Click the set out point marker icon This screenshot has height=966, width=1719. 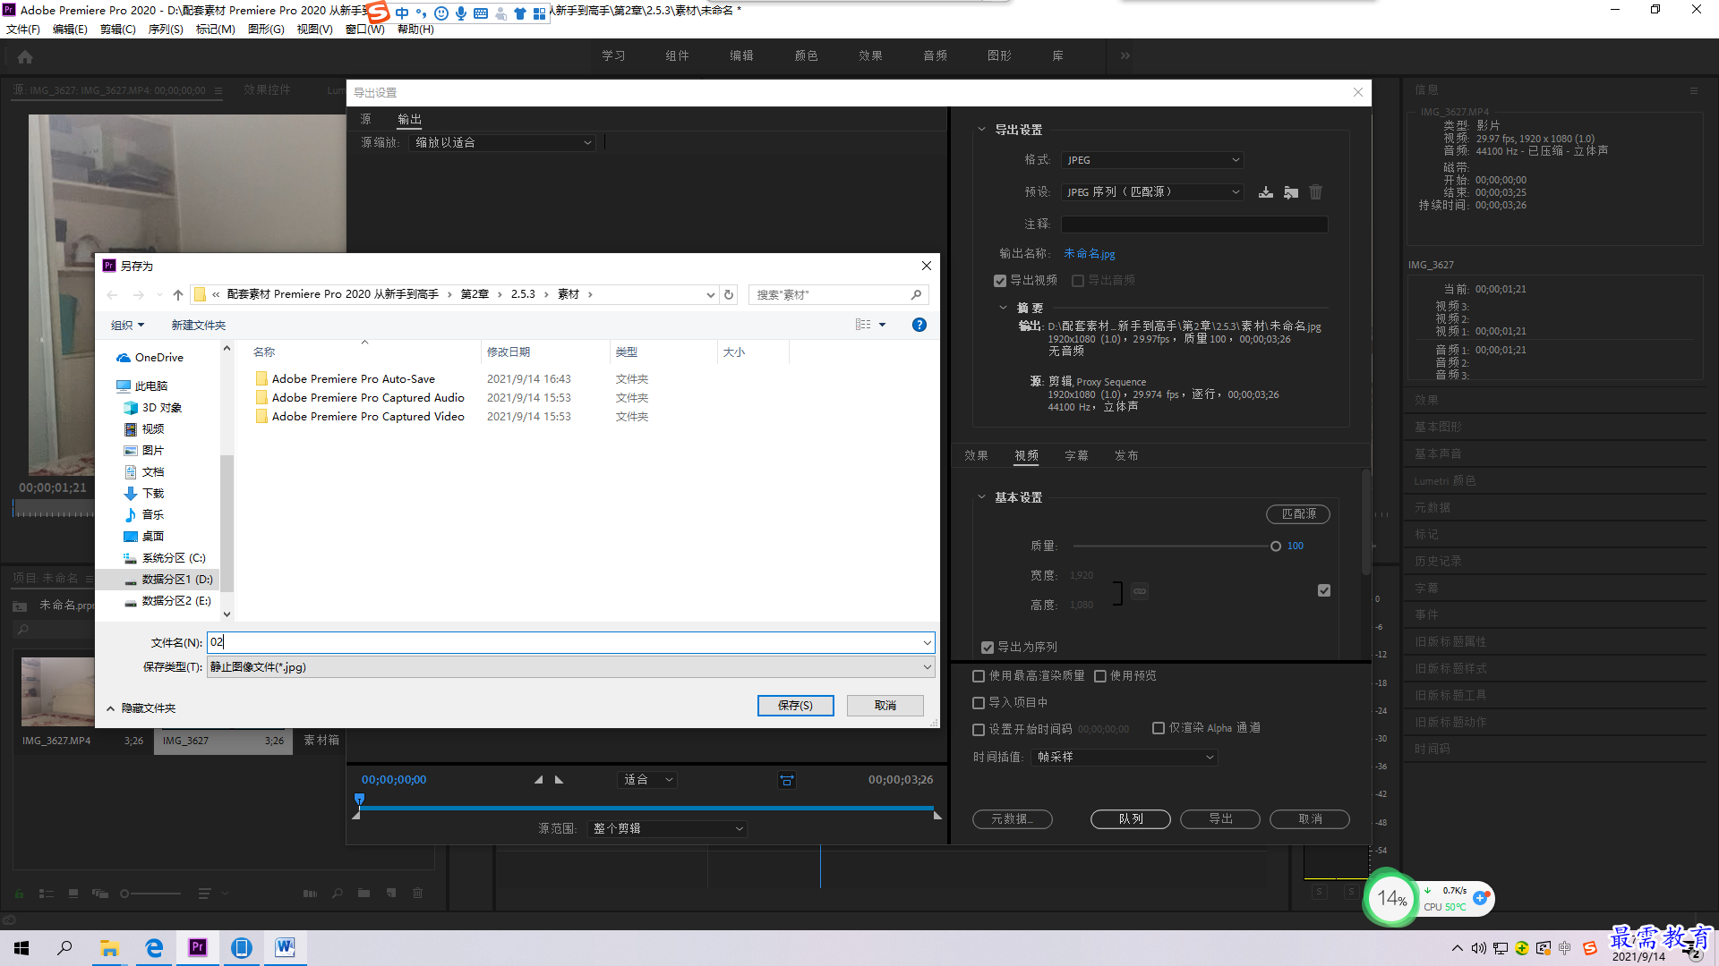click(x=560, y=780)
